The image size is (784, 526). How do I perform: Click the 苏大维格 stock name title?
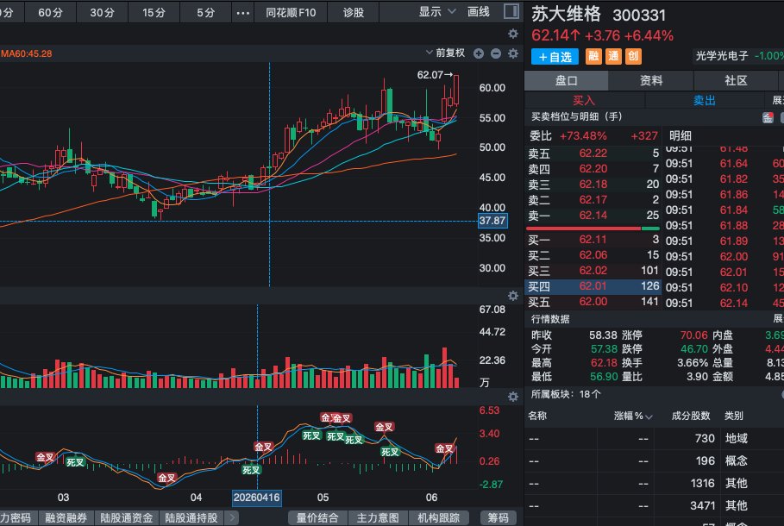(566, 14)
